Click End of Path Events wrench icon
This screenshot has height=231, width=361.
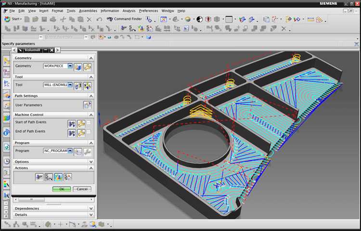[x=81, y=133]
